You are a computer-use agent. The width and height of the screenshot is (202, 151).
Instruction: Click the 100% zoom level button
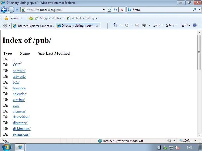185,141
